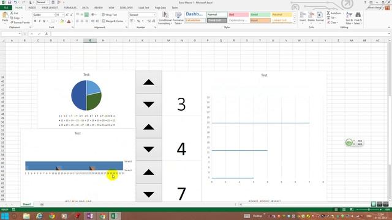The height and width of the screenshot is (220, 392).
Task: Open the Font size dropdown
Action: tap(62, 15)
